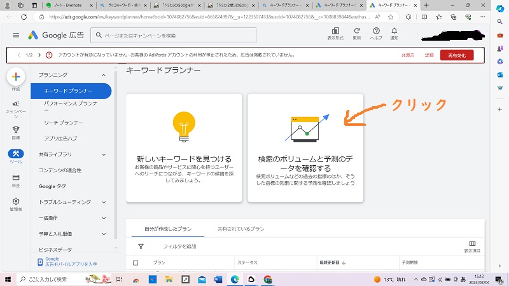Expand the 予算と入札単価 section
This screenshot has width=509, height=286.
click(104, 234)
